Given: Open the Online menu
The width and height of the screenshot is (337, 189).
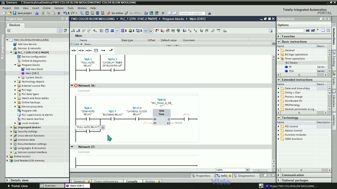Looking at the screenshot, I should tap(47, 8).
